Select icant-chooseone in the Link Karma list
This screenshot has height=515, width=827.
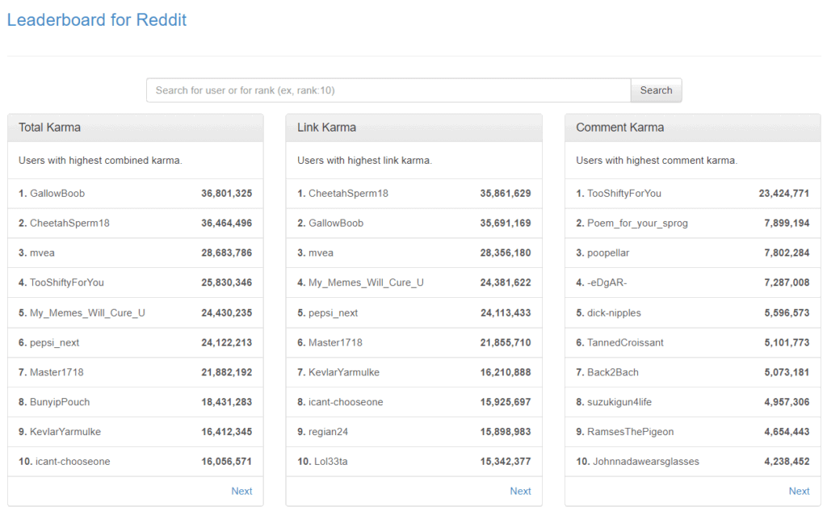point(346,402)
